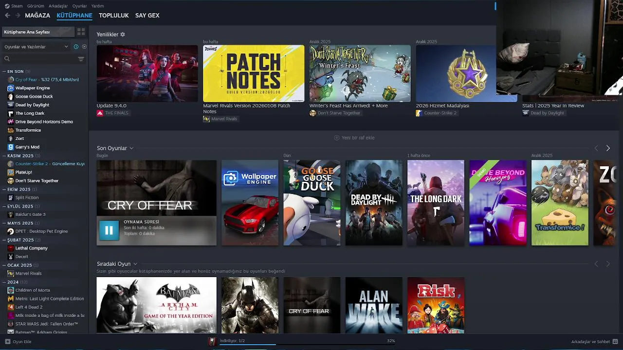
Task: Open the advanced filter settings icon
Action: pos(81,59)
